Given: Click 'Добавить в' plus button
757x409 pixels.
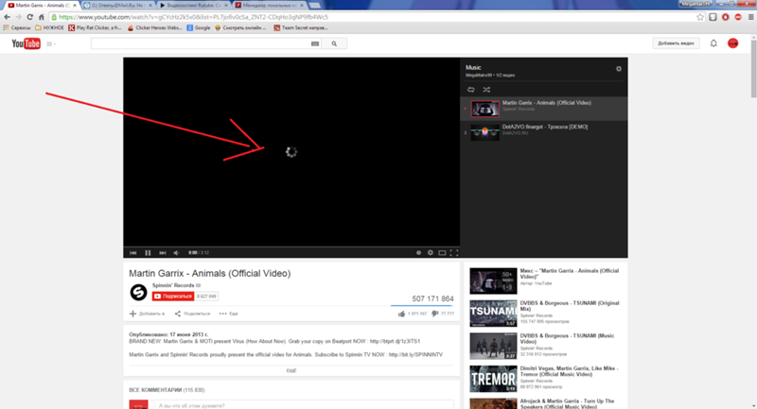Looking at the screenshot, I should tap(147, 314).
